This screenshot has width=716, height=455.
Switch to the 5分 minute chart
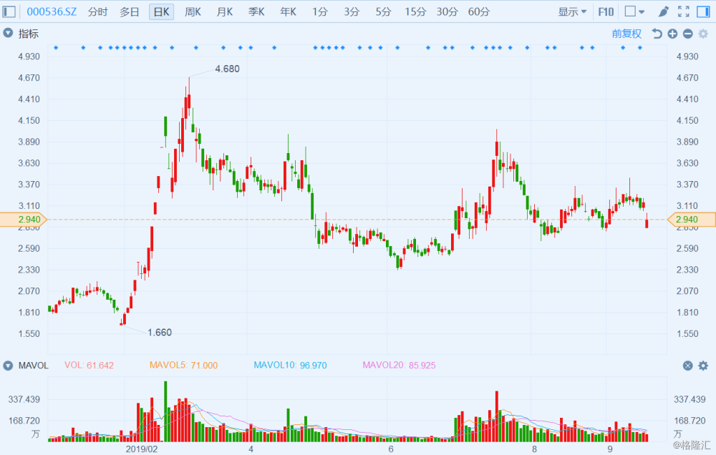[x=383, y=11]
